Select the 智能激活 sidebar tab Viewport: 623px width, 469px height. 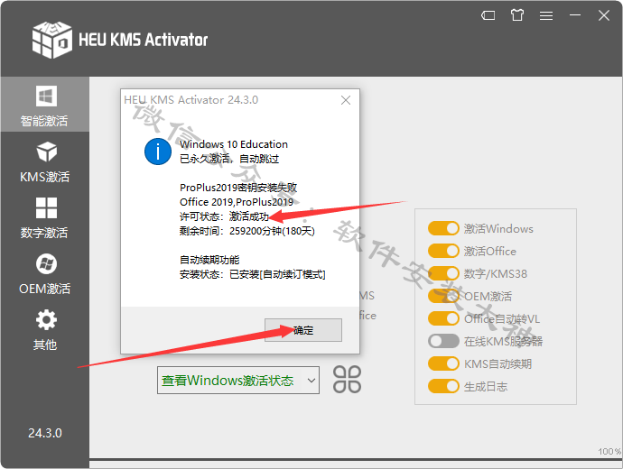(x=45, y=105)
